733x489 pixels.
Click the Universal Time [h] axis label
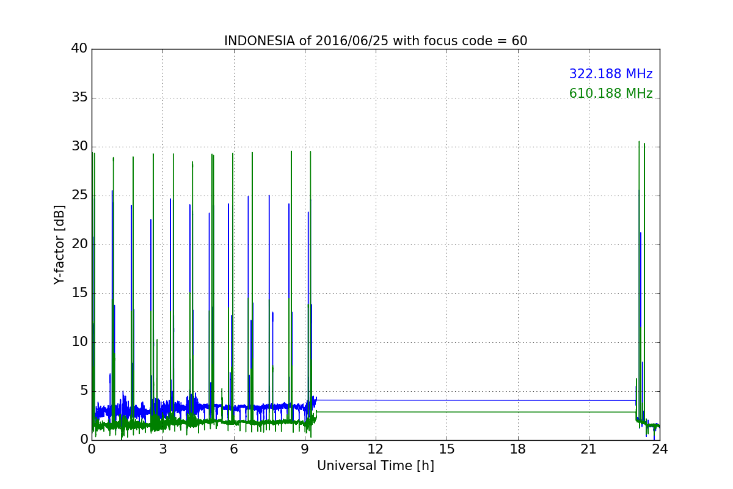pos(376,466)
